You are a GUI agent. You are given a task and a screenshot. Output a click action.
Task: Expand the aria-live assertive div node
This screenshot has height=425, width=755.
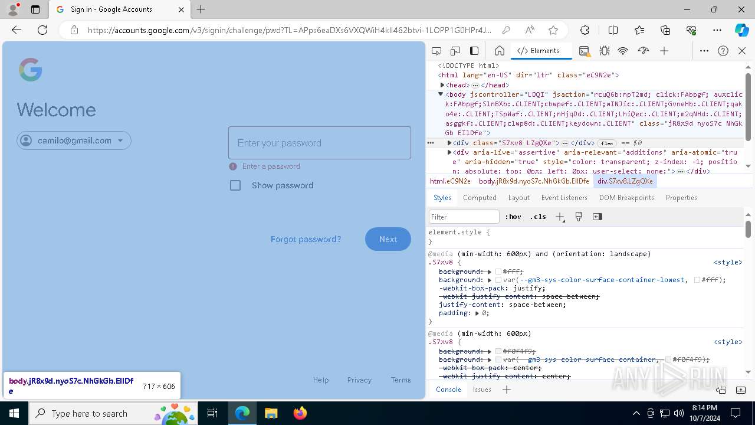click(x=449, y=152)
